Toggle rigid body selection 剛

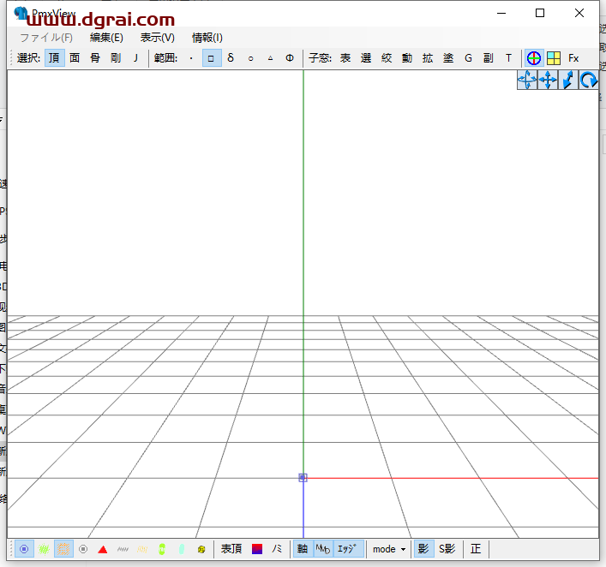click(116, 58)
